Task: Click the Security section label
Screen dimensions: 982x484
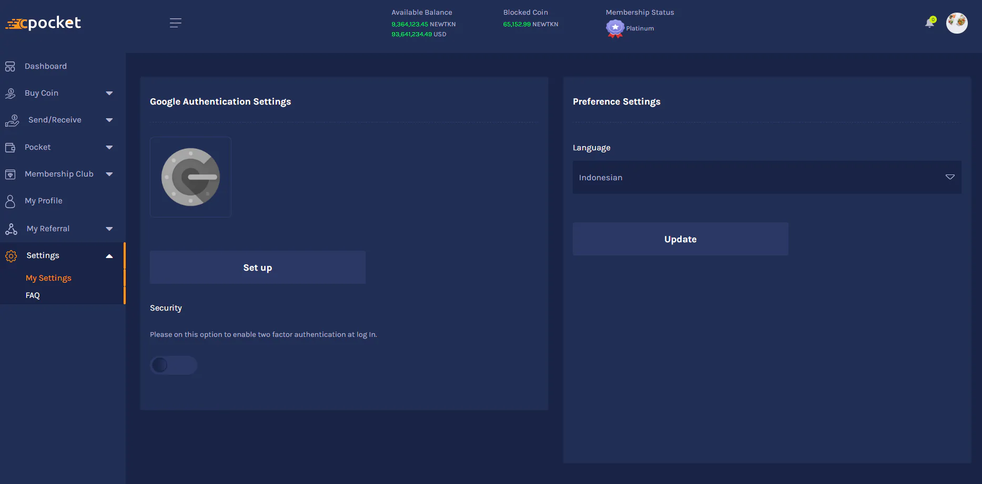Action: tap(166, 308)
